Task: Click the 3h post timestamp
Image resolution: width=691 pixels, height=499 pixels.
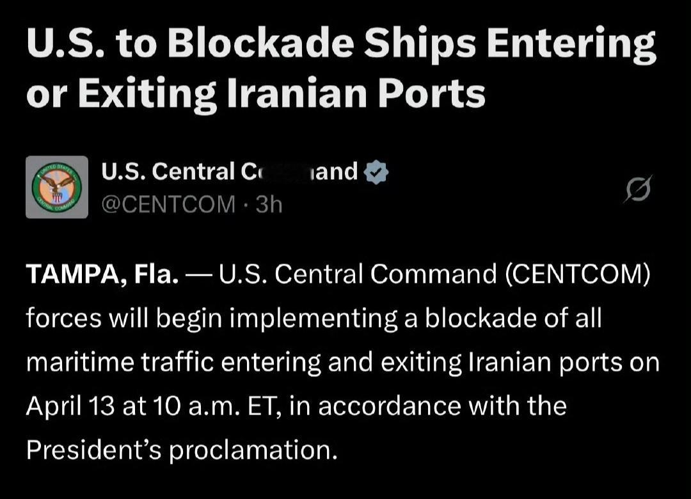Action: (x=269, y=204)
